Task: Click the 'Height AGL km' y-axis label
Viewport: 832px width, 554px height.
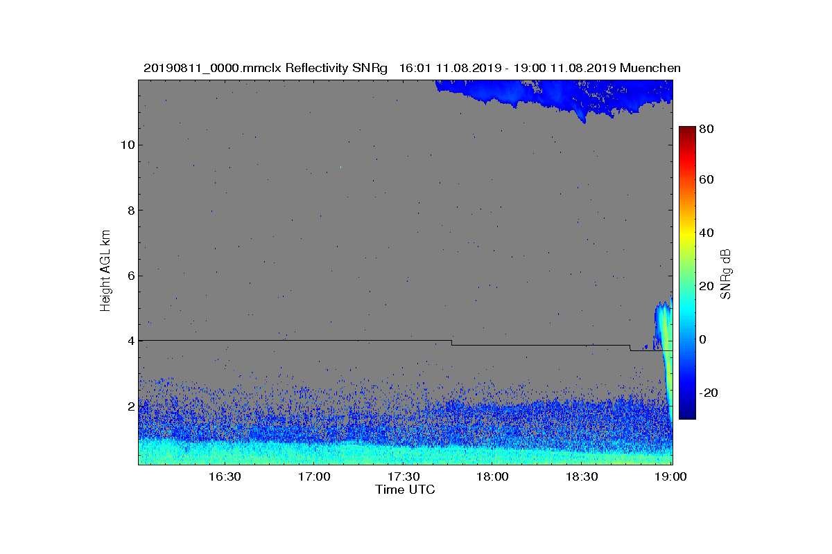Action: point(105,271)
